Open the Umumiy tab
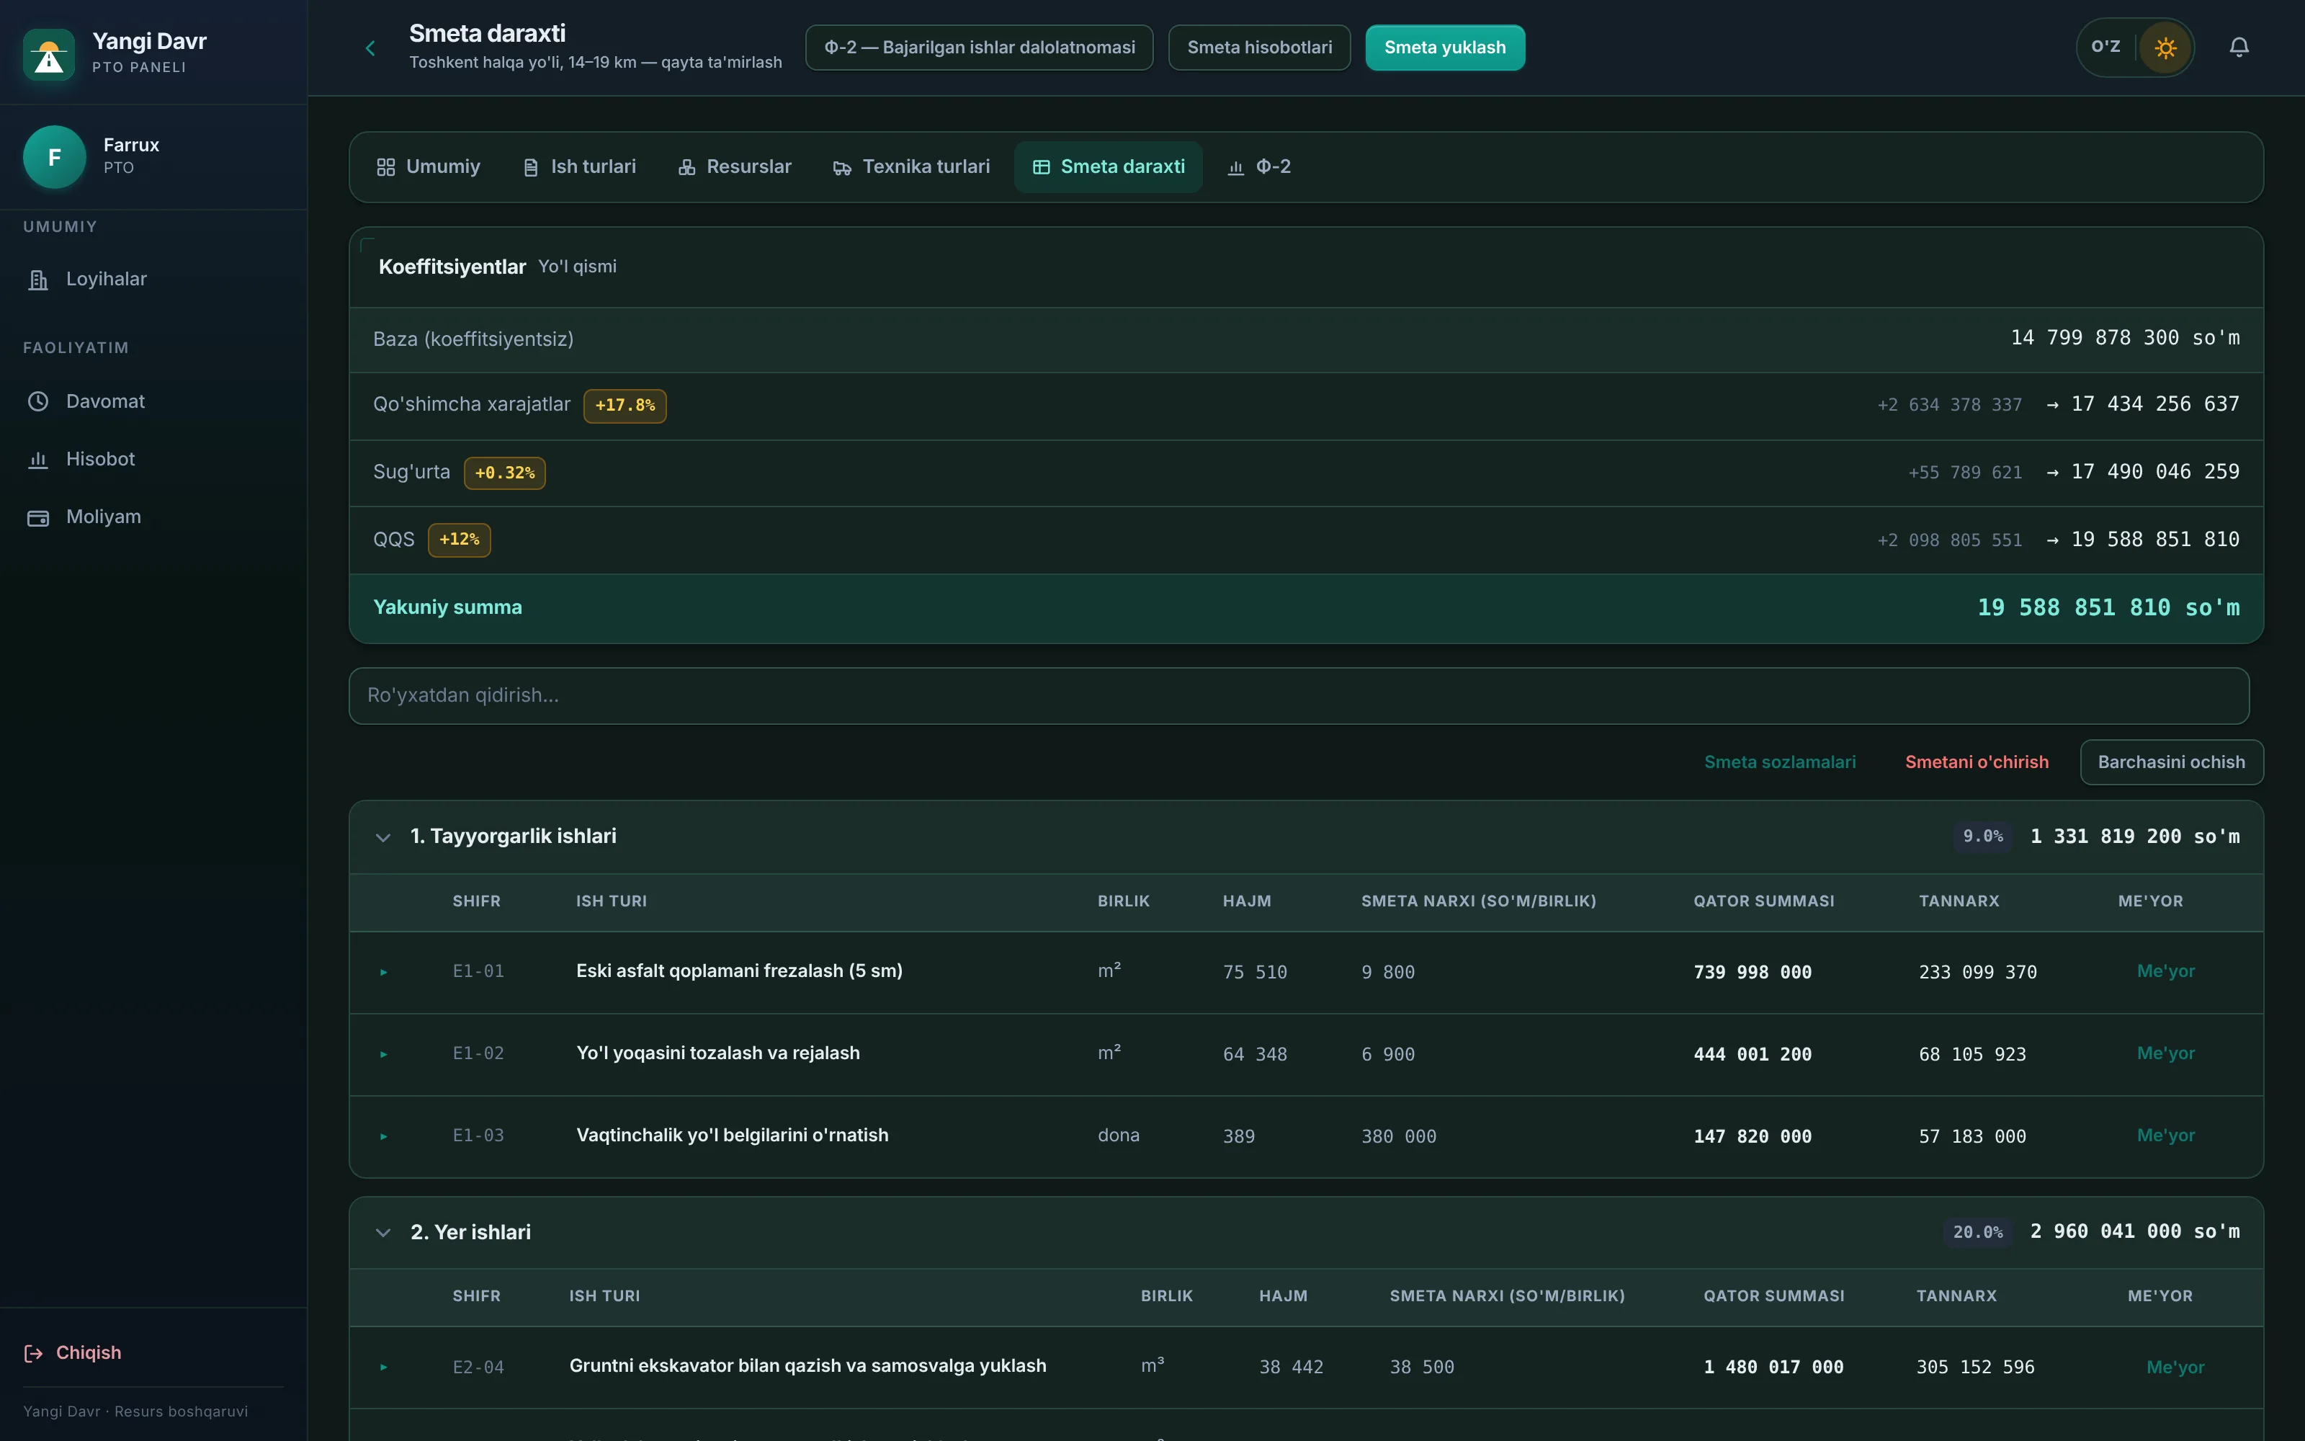This screenshot has width=2305, height=1441. pos(429,166)
